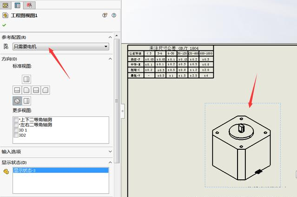The height and width of the screenshot is (197, 297).
Task: Click the 未注尺寸公差 GB/T 1804 table title
Action: (x=174, y=48)
